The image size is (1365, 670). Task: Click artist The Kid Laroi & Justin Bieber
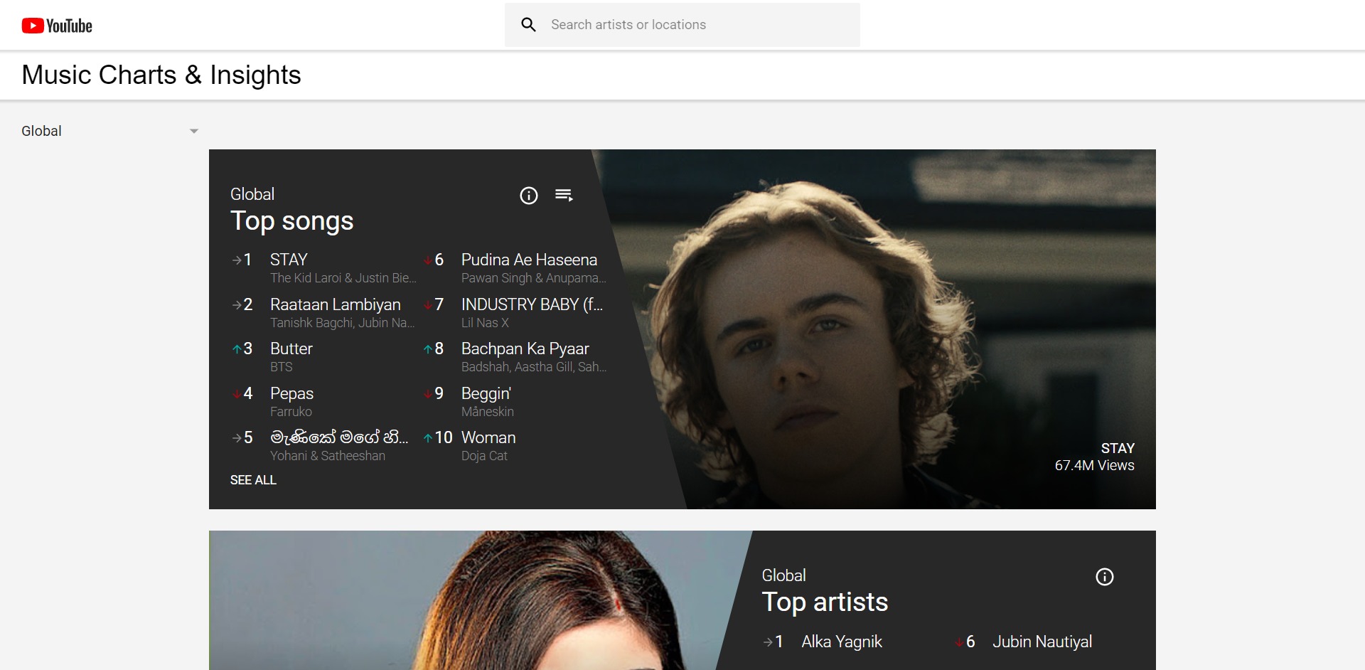click(343, 278)
